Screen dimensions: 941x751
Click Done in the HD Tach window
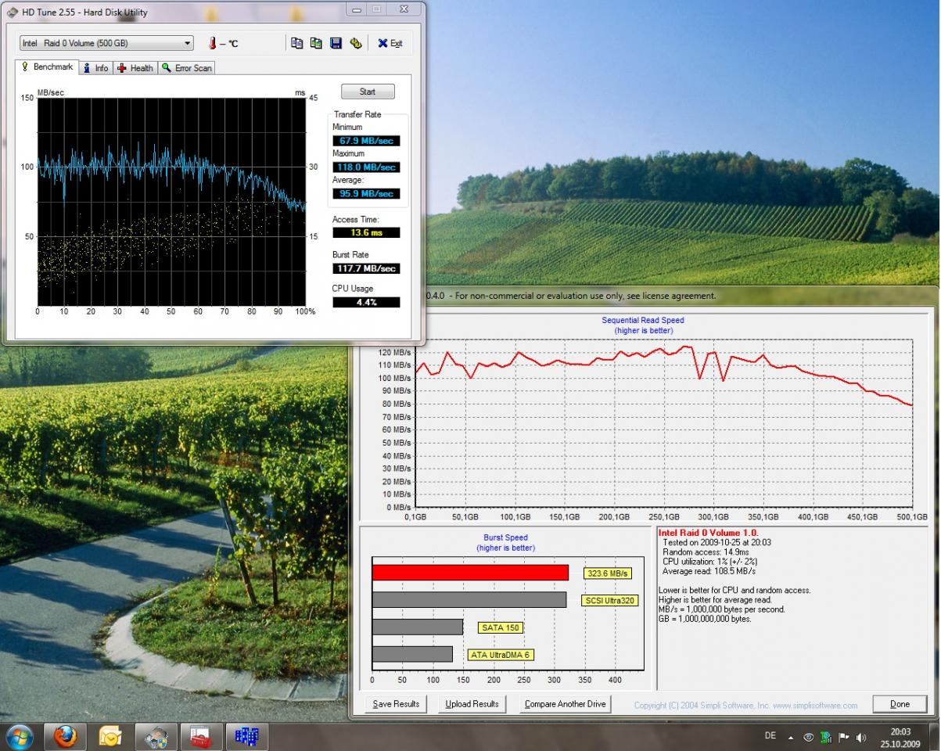tap(900, 704)
